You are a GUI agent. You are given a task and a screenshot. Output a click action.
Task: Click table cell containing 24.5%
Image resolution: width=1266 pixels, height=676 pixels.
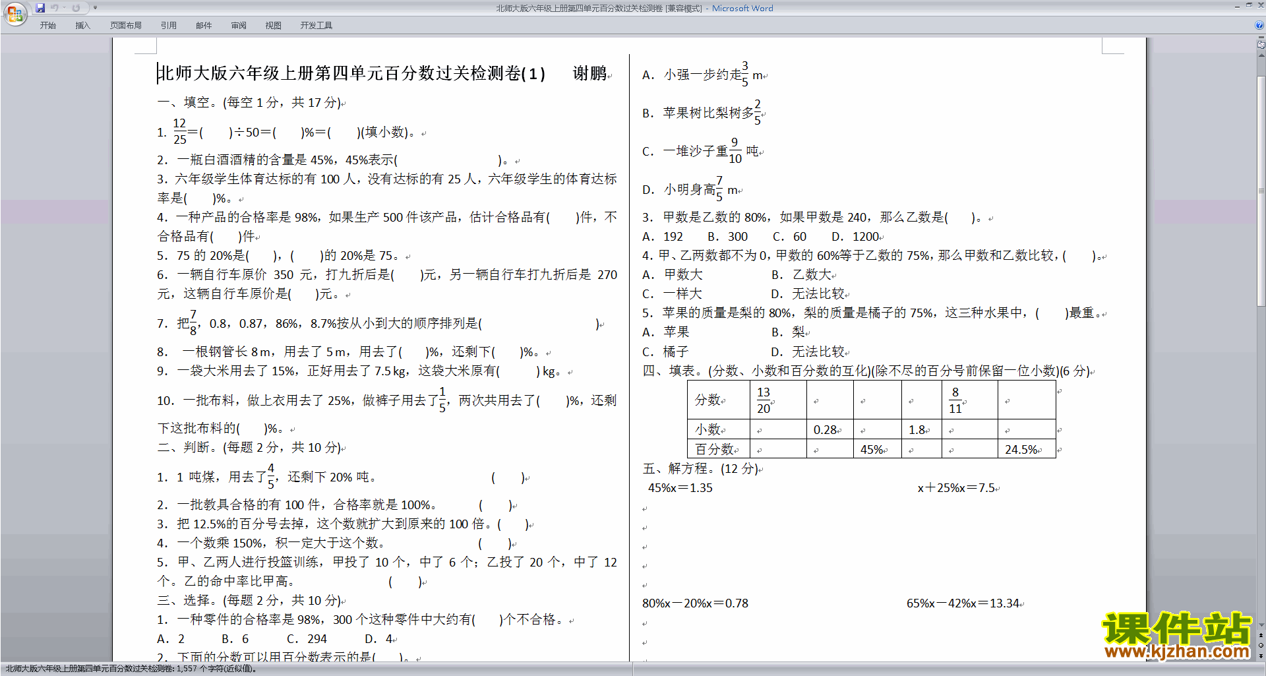1027,449
